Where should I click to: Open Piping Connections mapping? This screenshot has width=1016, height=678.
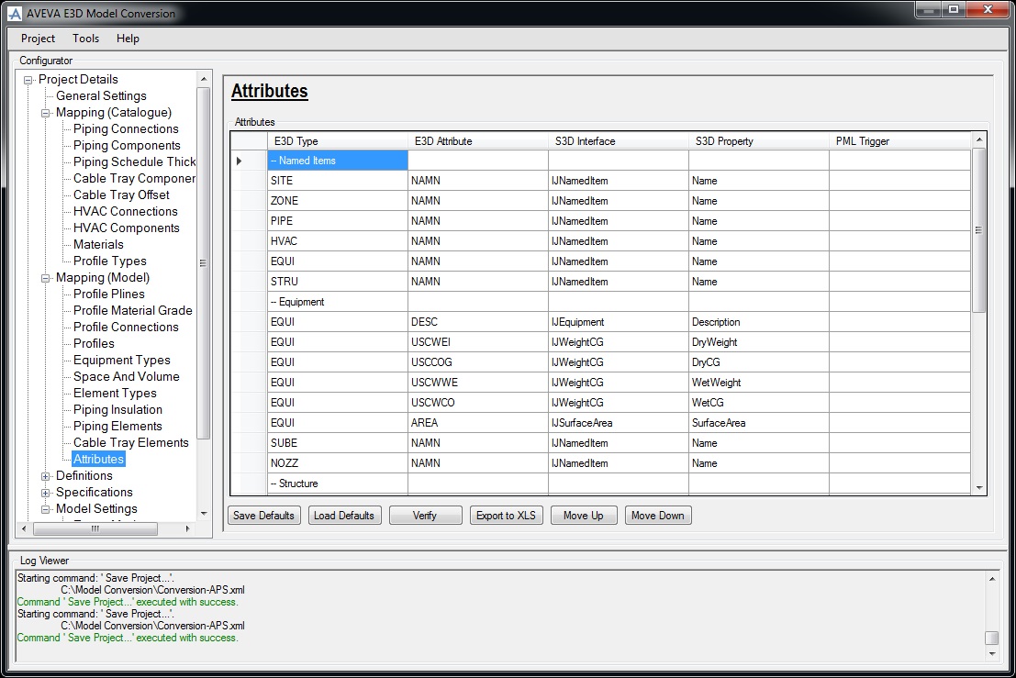126,128
